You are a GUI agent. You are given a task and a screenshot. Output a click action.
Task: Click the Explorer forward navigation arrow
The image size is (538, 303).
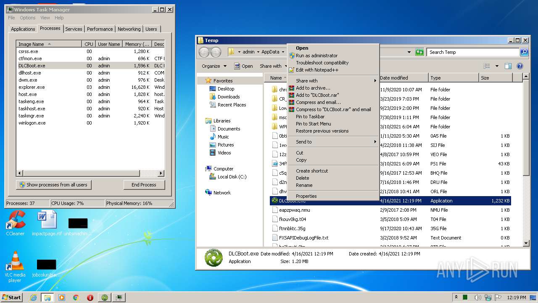tap(216, 52)
